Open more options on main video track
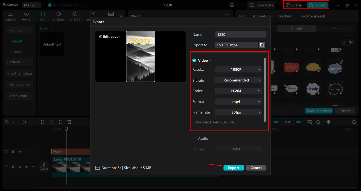Image resolution: width=361 pixels, height=191 pixels. tap(33, 167)
